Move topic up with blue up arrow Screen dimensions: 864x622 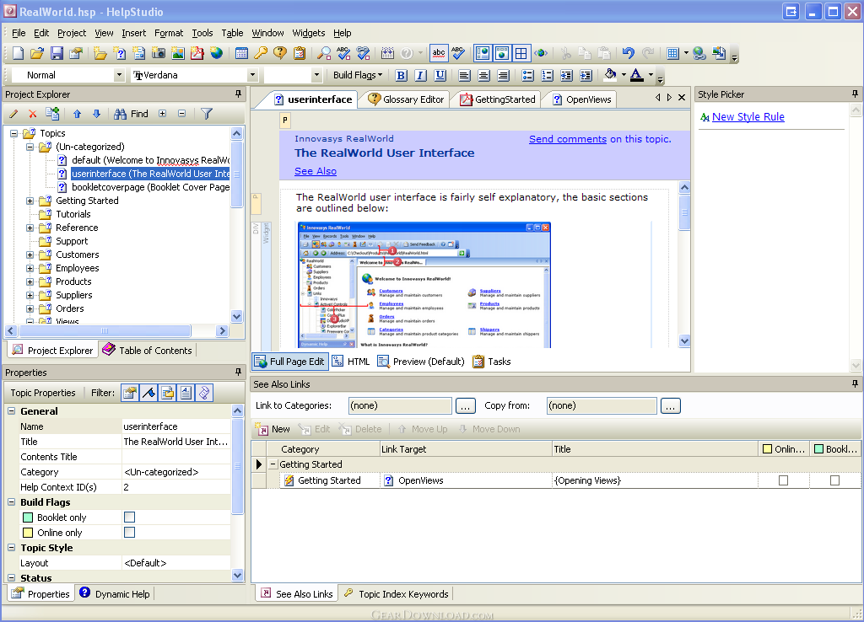(x=77, y=114)
